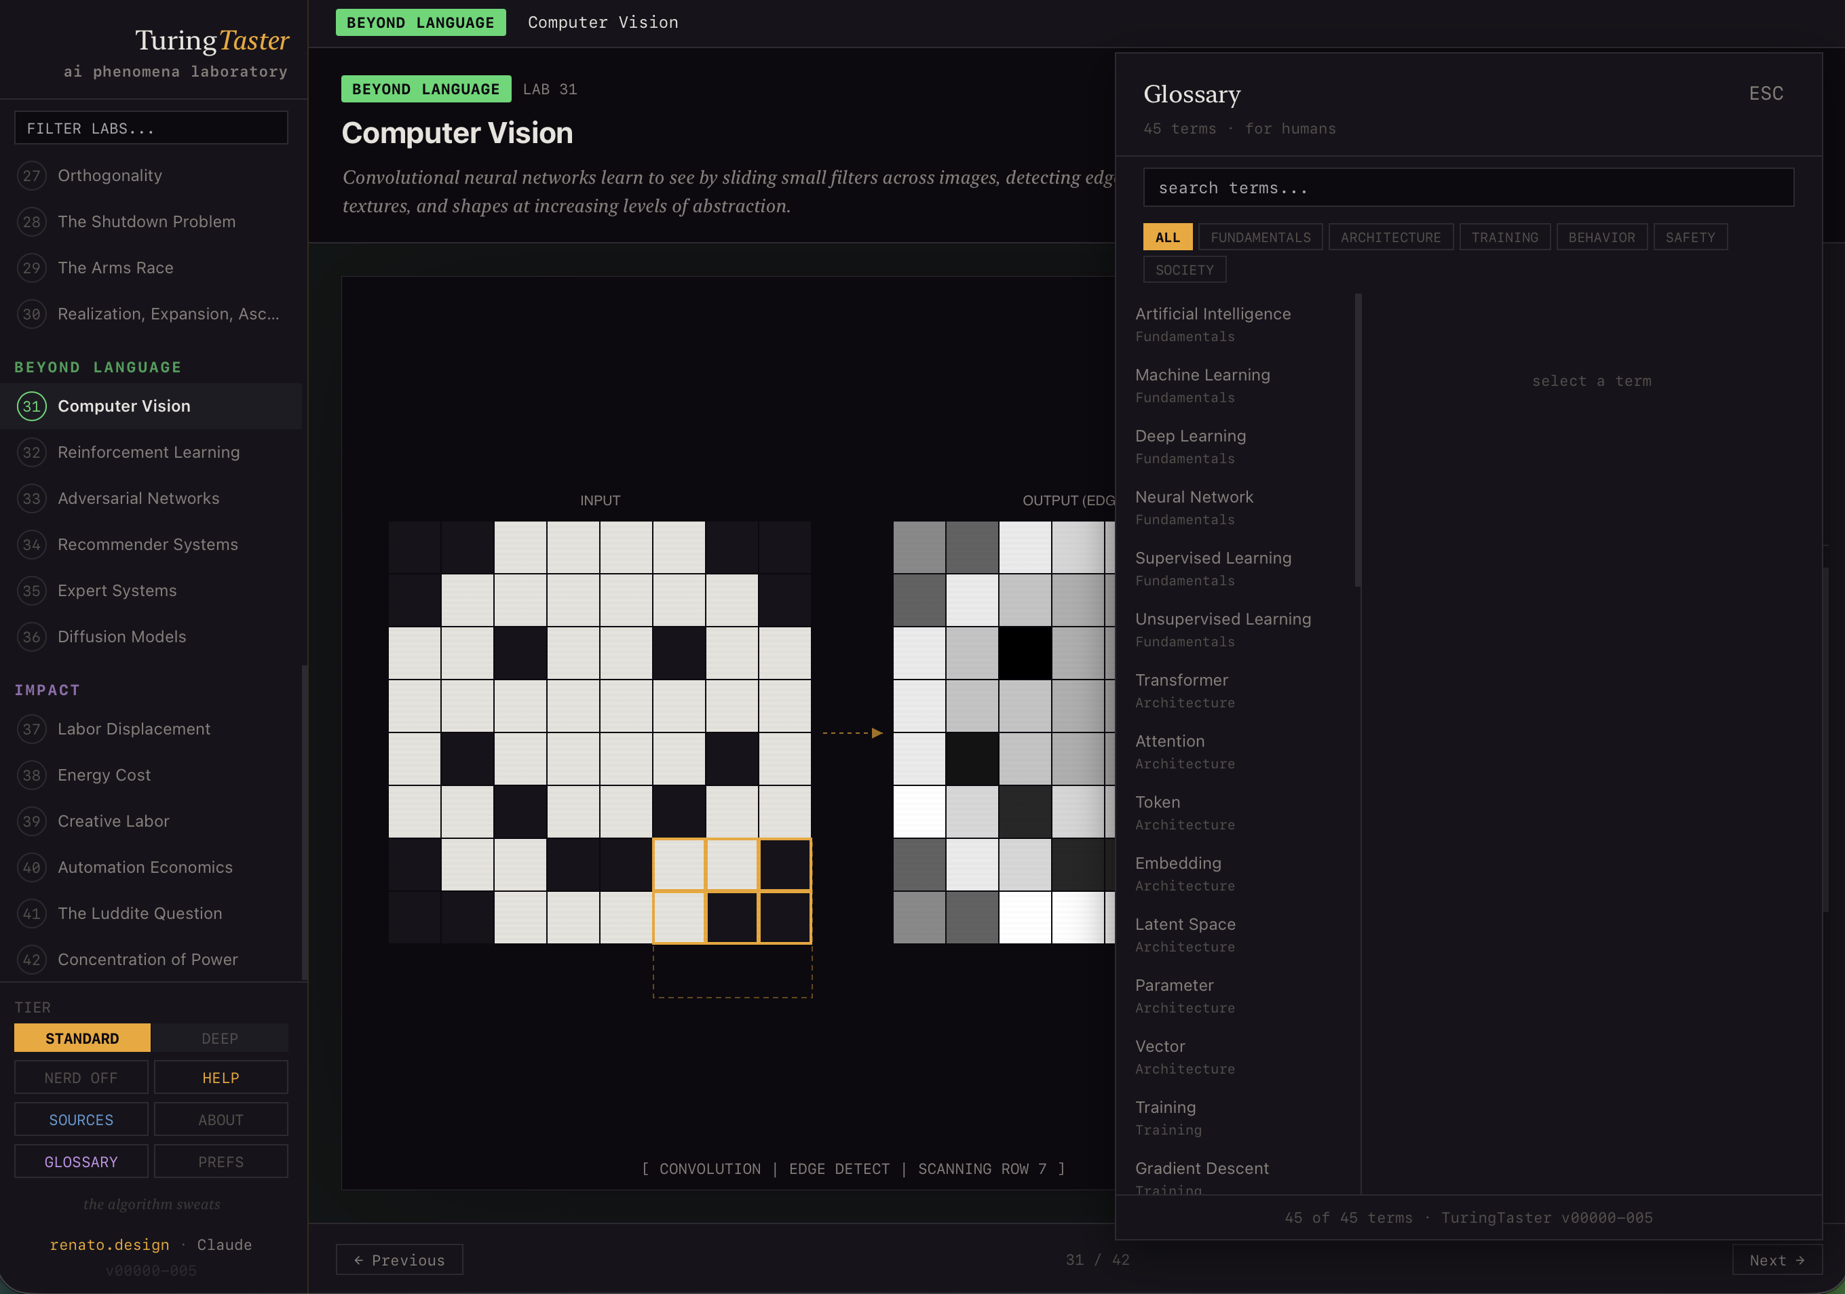This screenshot has height=1294, width=1845.
Task: Close glossary with ESC button
Action: click(1766, 94)
